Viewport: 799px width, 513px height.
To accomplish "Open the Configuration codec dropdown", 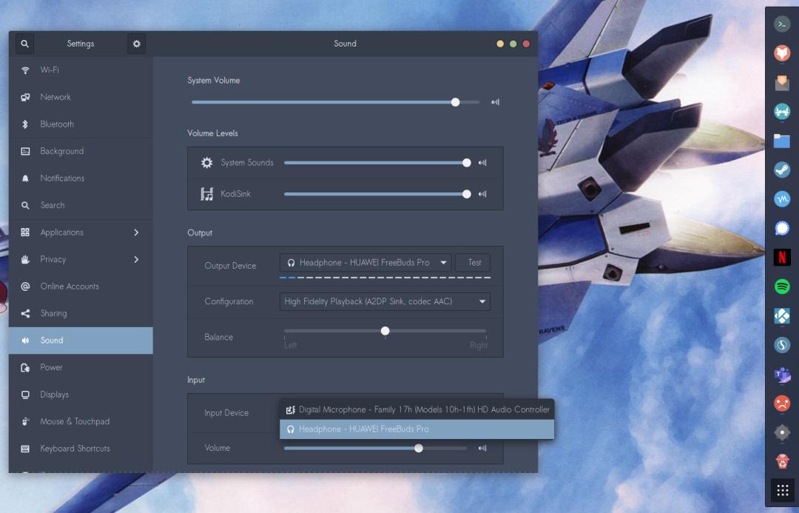I will pos(385,301).
